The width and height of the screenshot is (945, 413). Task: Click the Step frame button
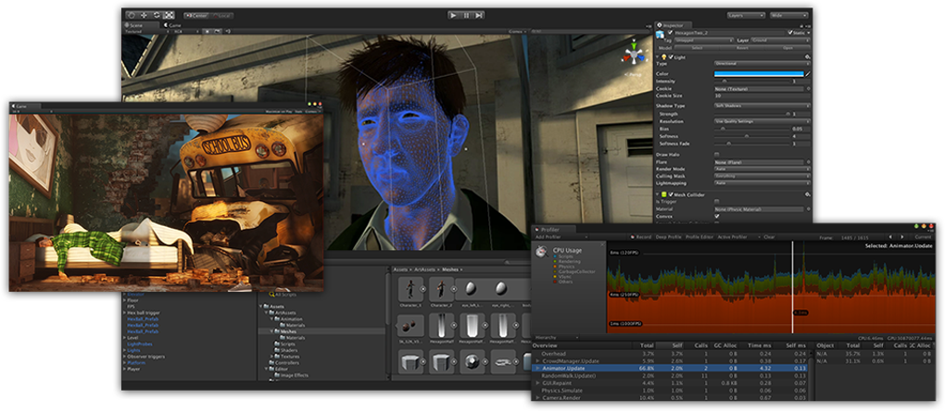point(479,16)
